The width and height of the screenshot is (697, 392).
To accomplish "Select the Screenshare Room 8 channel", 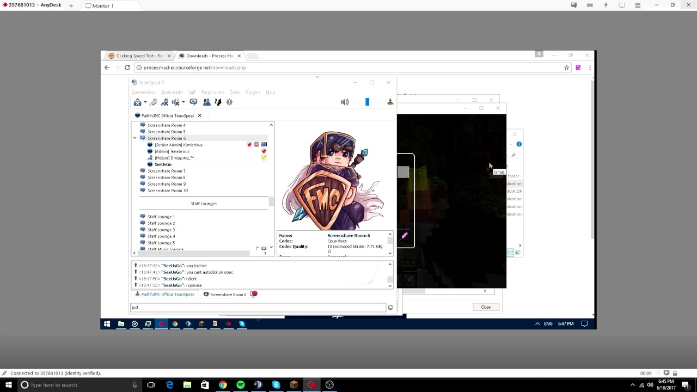I will click(x=166, y=177).
